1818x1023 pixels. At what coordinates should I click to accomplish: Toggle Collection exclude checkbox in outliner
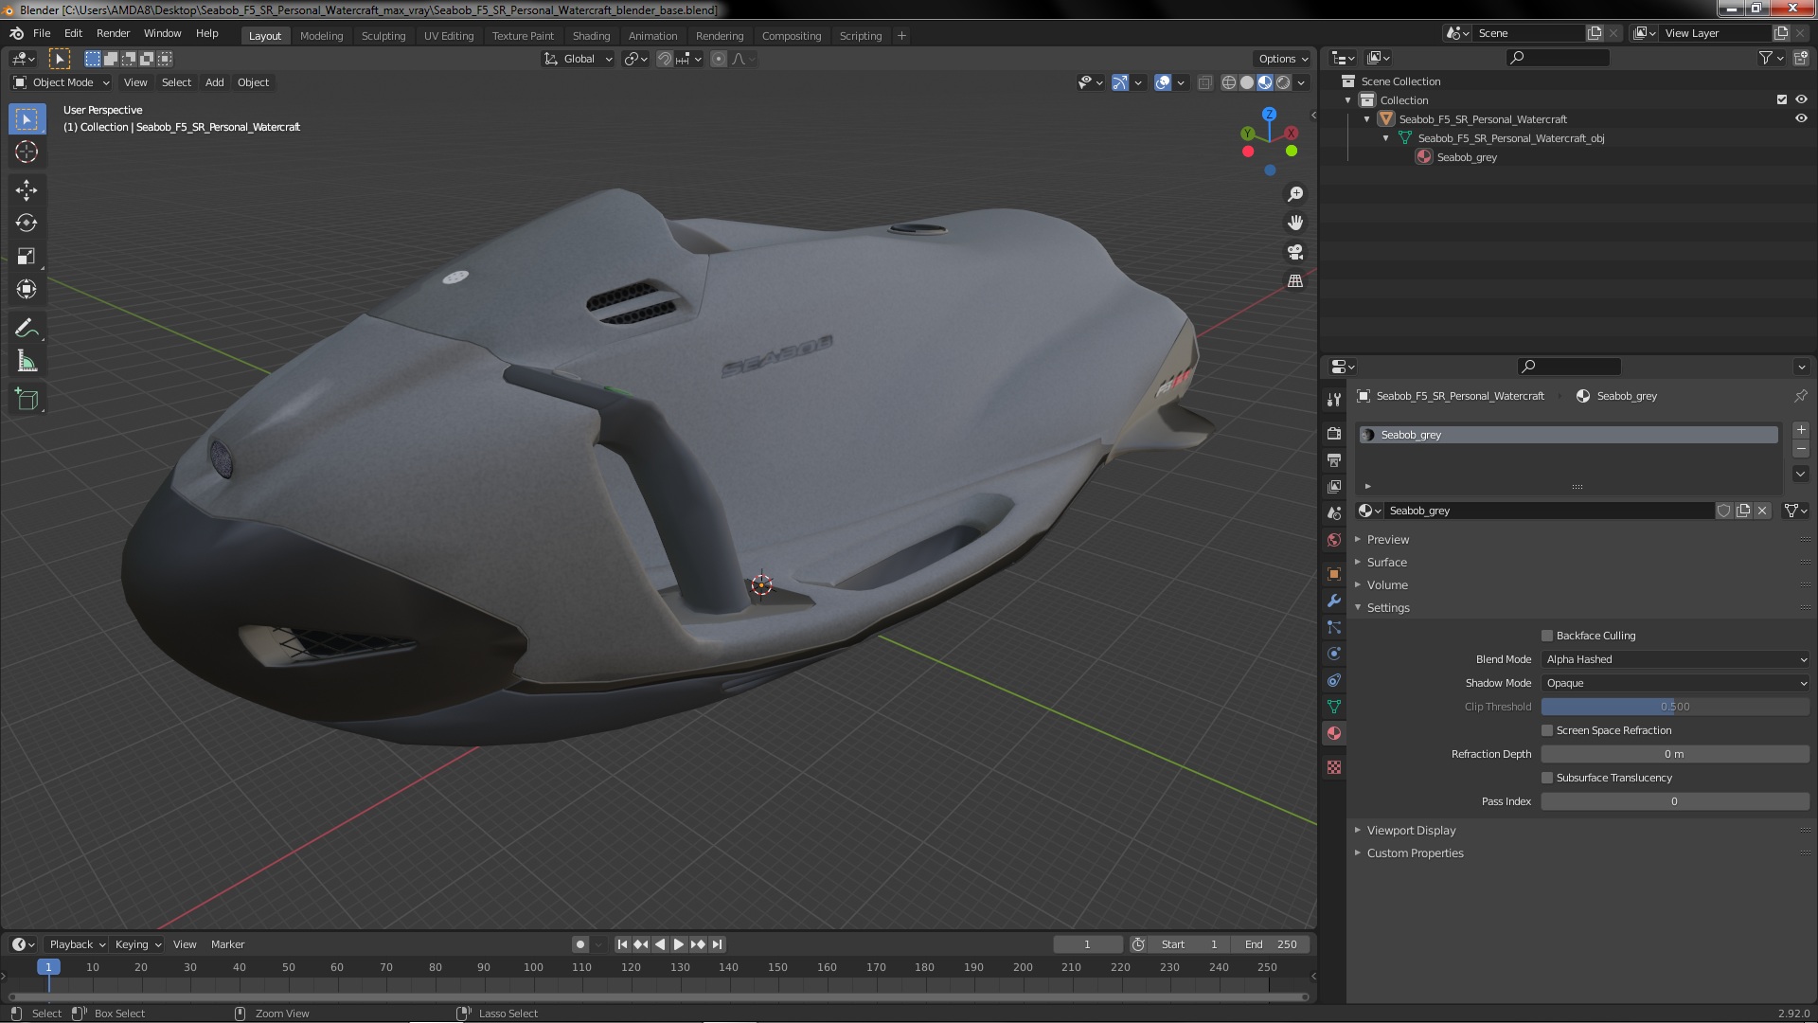(x=1781, y=99)
